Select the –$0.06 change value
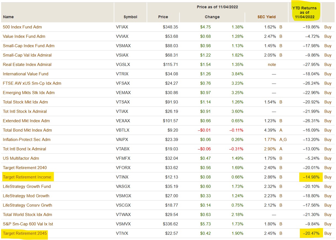Screen dimensions: 336x240 click(x=204, y=149)
